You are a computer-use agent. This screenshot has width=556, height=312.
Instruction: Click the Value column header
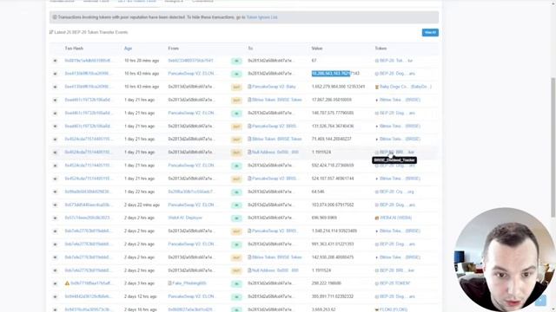tap(317, 49)
